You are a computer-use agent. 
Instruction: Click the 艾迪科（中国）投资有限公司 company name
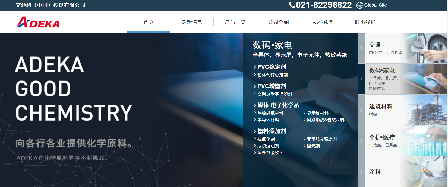[x=51, y=5]
